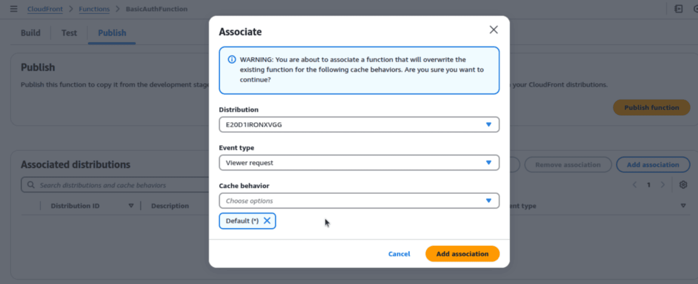Click the info icon in warning banner
The height and width of the screenshot is (284, 698).
coord(232,60)
